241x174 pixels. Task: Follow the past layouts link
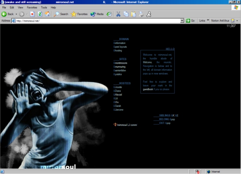pyautogui.click(x=120, y=47)
